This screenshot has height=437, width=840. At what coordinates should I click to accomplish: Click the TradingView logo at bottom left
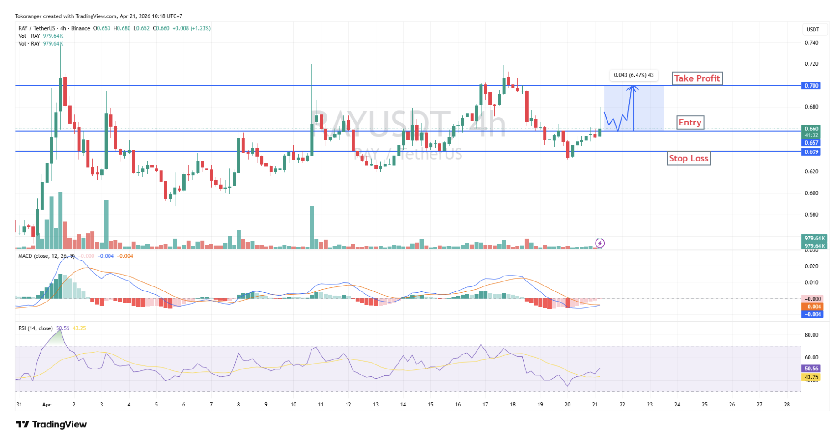pos(51,425)
